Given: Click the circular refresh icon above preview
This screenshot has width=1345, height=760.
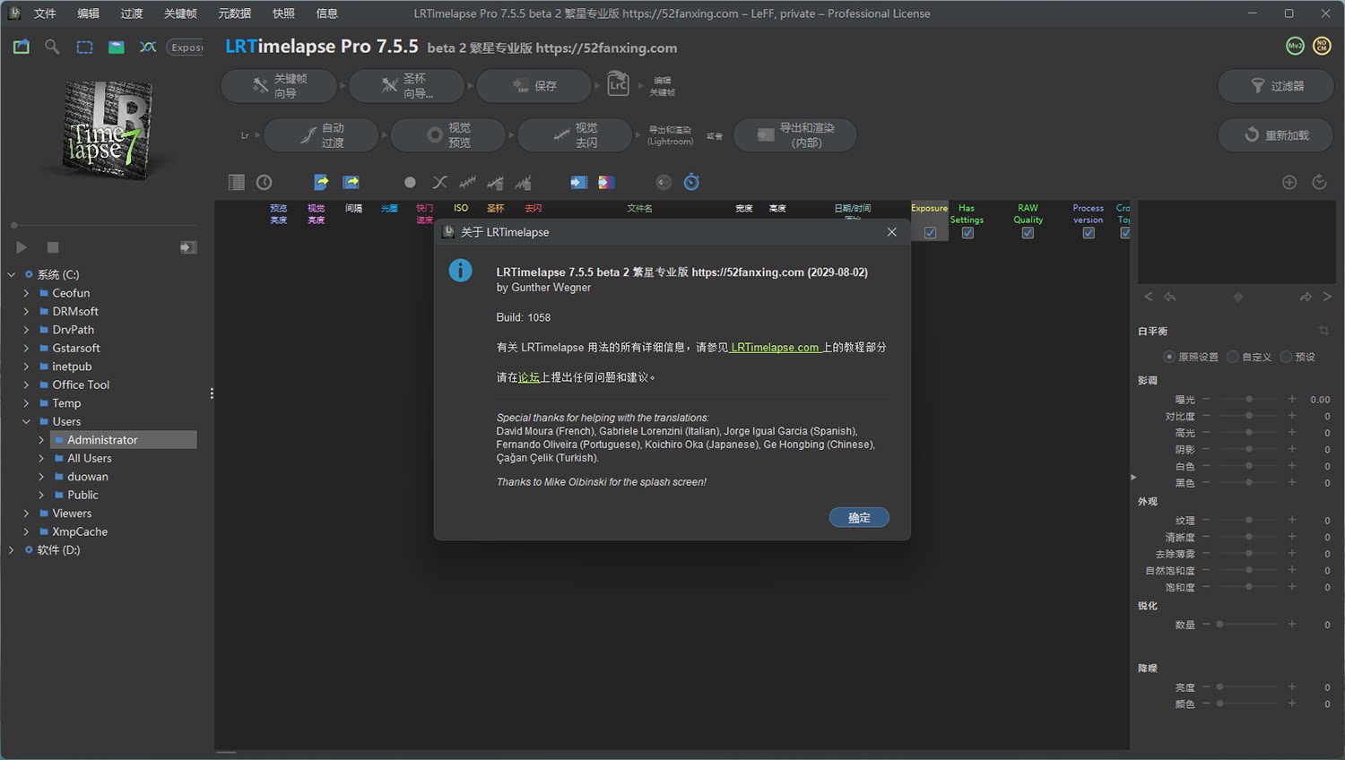Looking at the screenshot, I should coord(1319,182).
